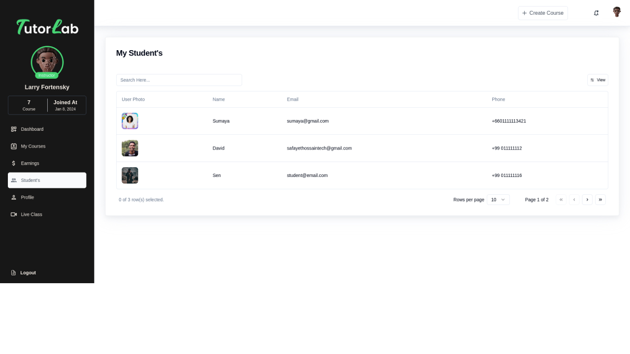Jump back to the first page
Viewport: 630px width, 354px height.
[561, 200]
